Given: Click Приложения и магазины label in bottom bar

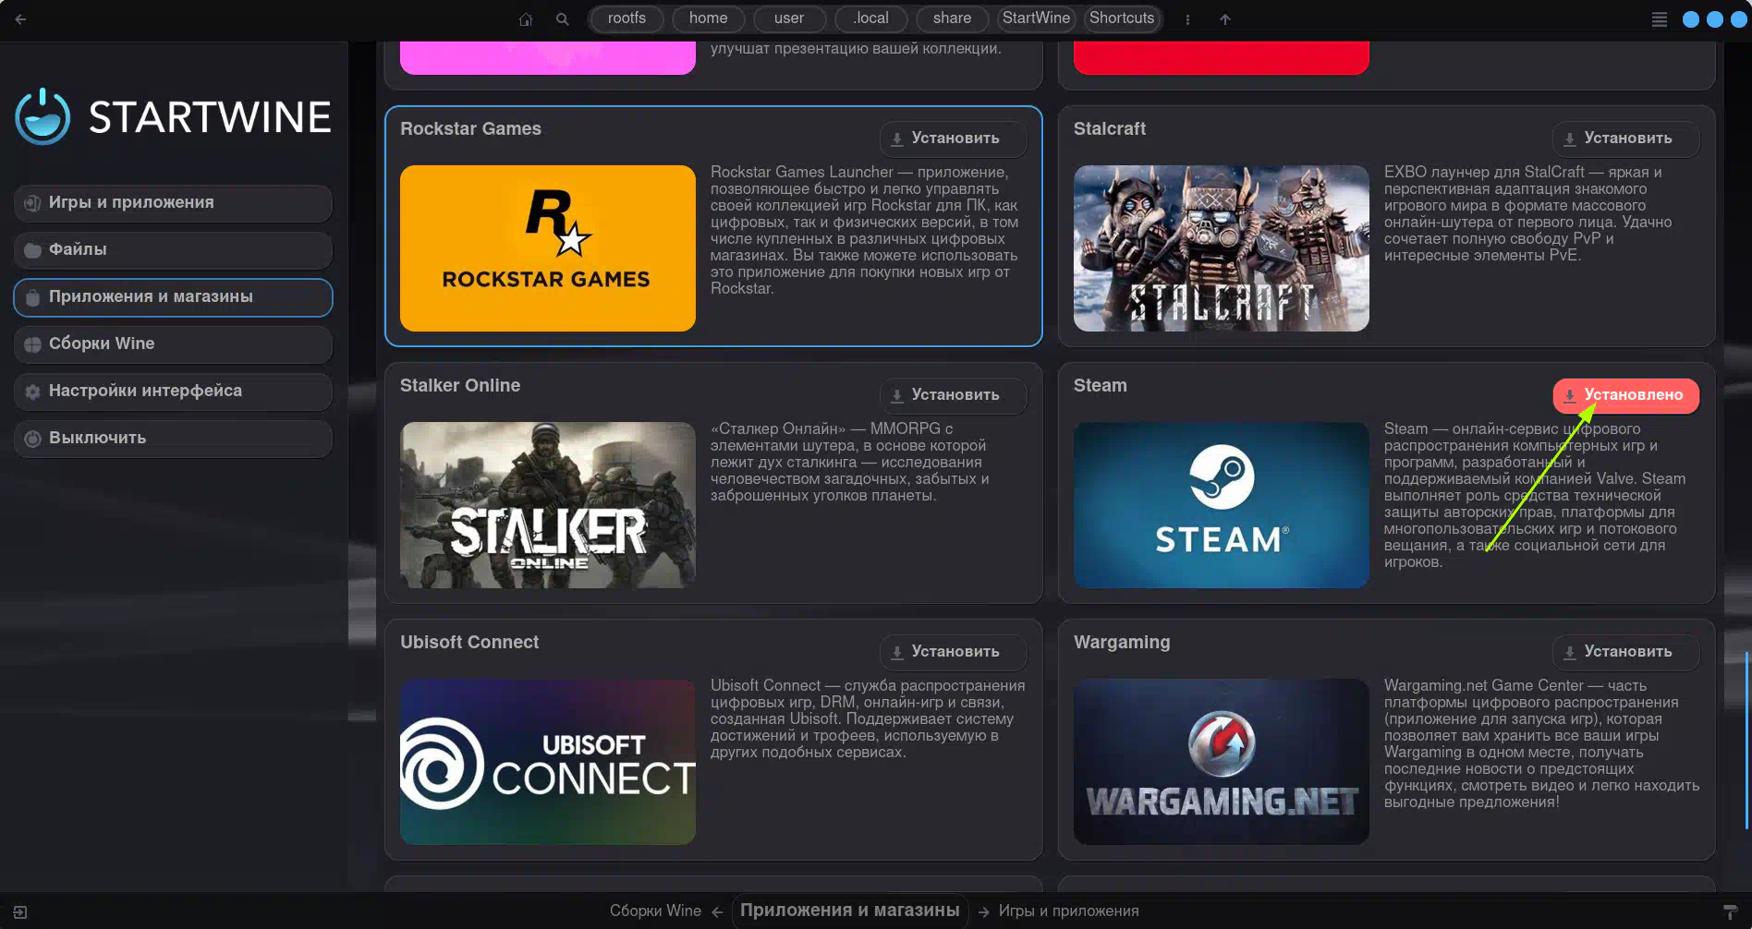Looking at the screenshot, I should point(850,911).
